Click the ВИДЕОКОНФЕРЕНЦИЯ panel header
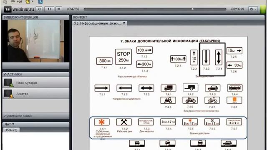Image resolution: width=267 pixels, height=150 pixels. click(36, 17)
